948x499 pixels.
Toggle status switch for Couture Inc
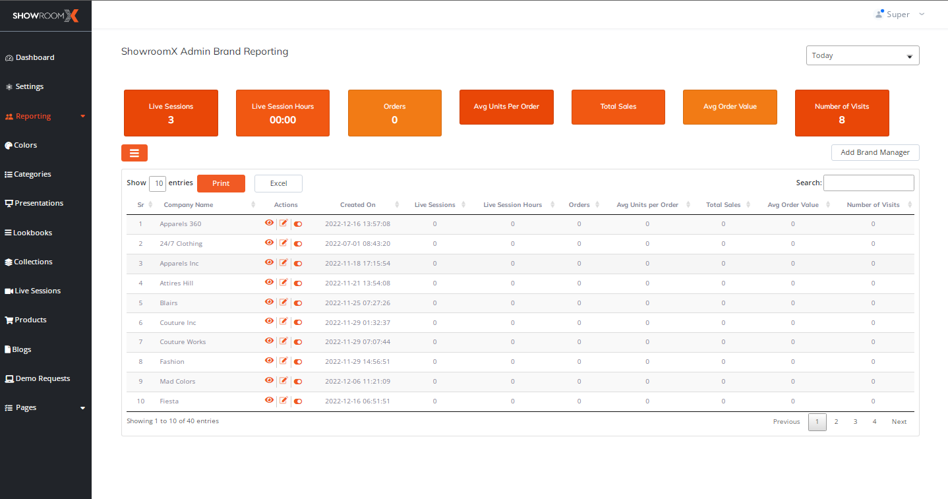click(298, 322)
